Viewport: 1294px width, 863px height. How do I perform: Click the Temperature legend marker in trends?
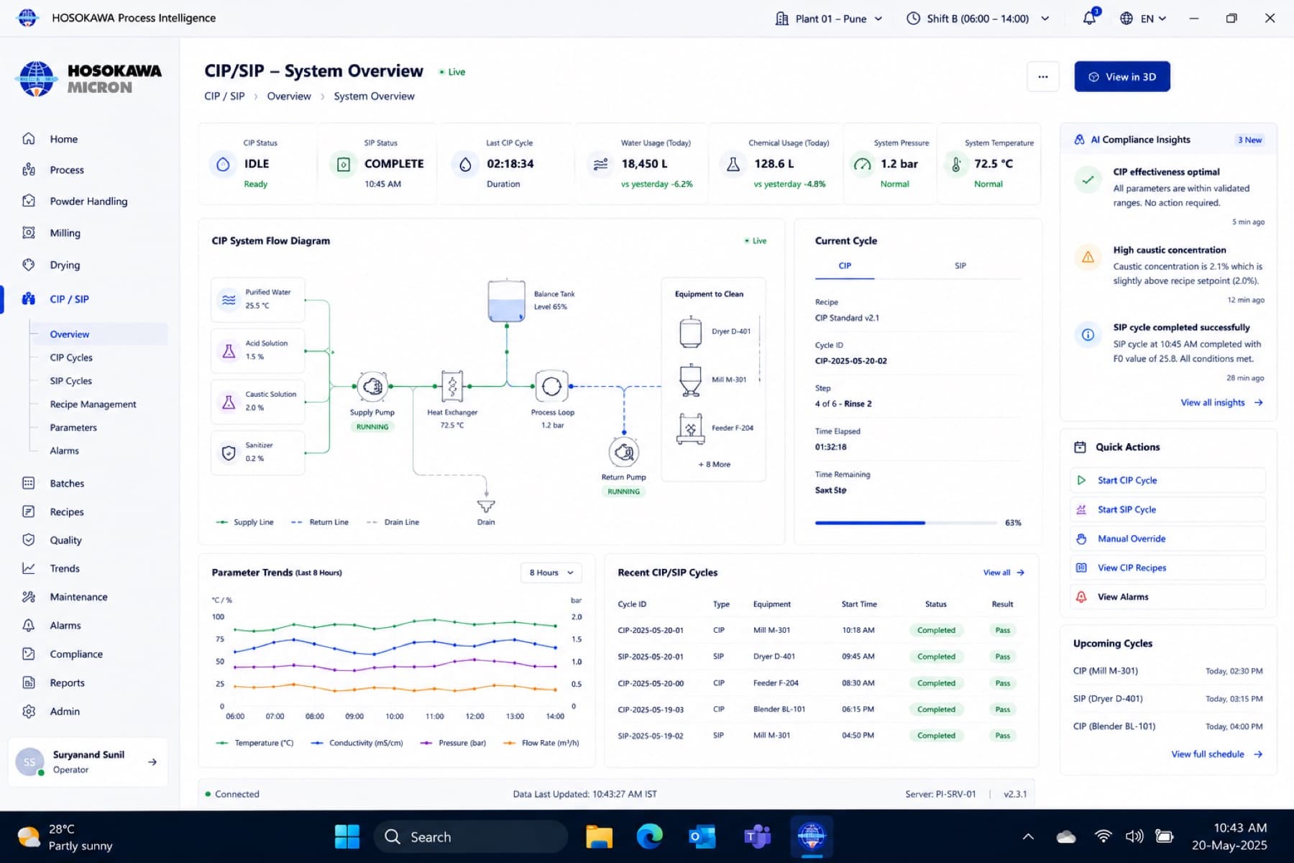tap(222, 743)
